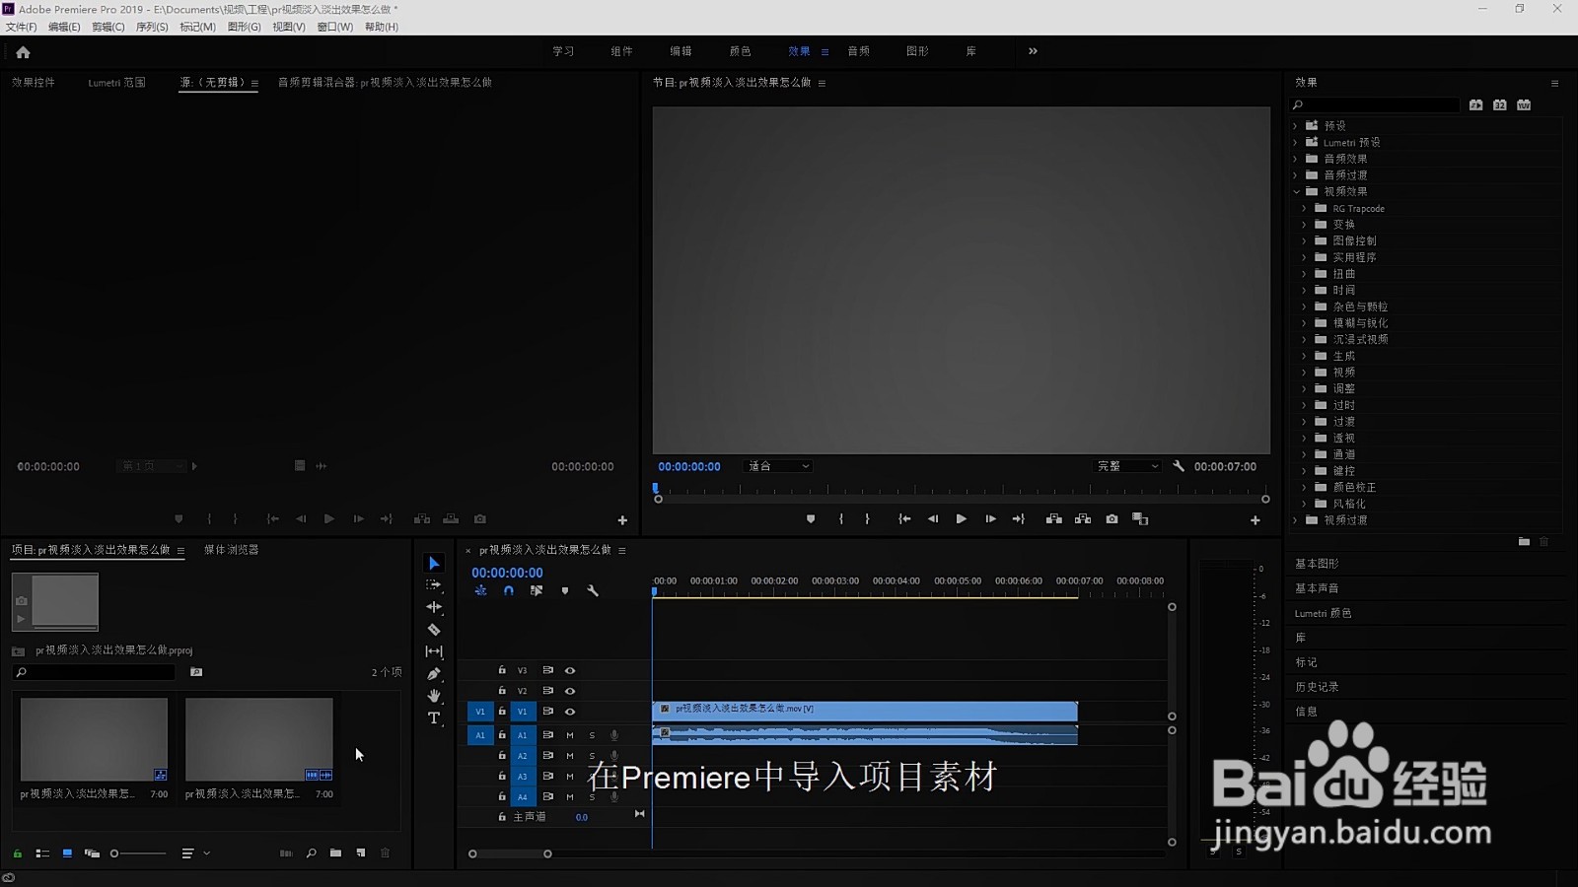Click New Item icon in Project panel
This screenshot has width=1578, height=887.
pos(361,853)
